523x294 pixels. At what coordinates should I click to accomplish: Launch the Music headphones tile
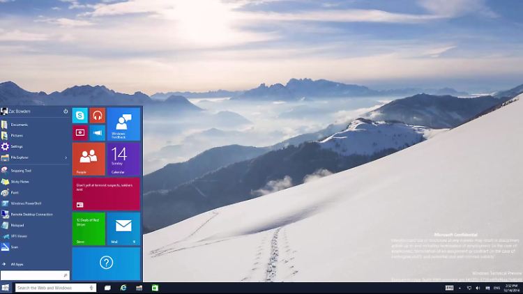pos(98,116)
